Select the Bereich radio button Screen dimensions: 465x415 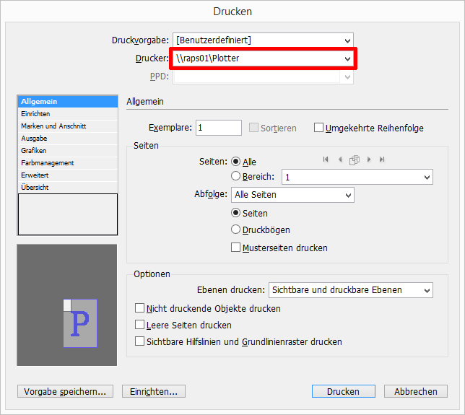236,176
